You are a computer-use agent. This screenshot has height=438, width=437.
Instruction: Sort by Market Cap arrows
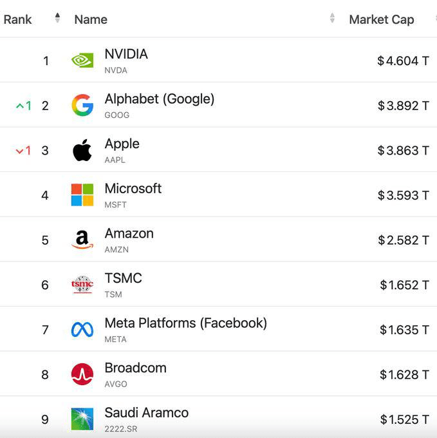click(x=434, y=19)
